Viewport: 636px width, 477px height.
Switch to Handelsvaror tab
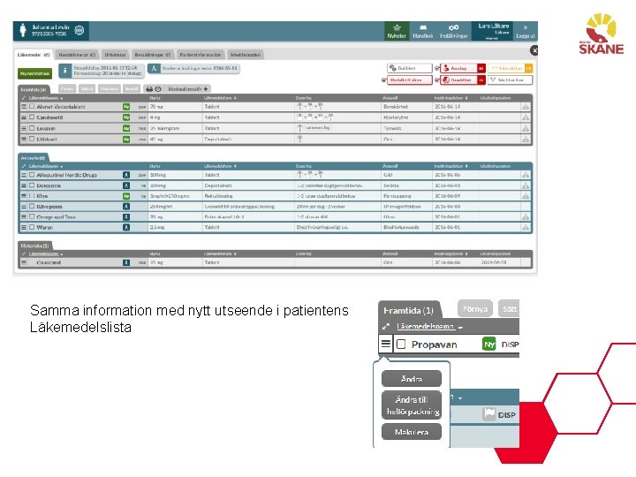click(x=77, y=55)
